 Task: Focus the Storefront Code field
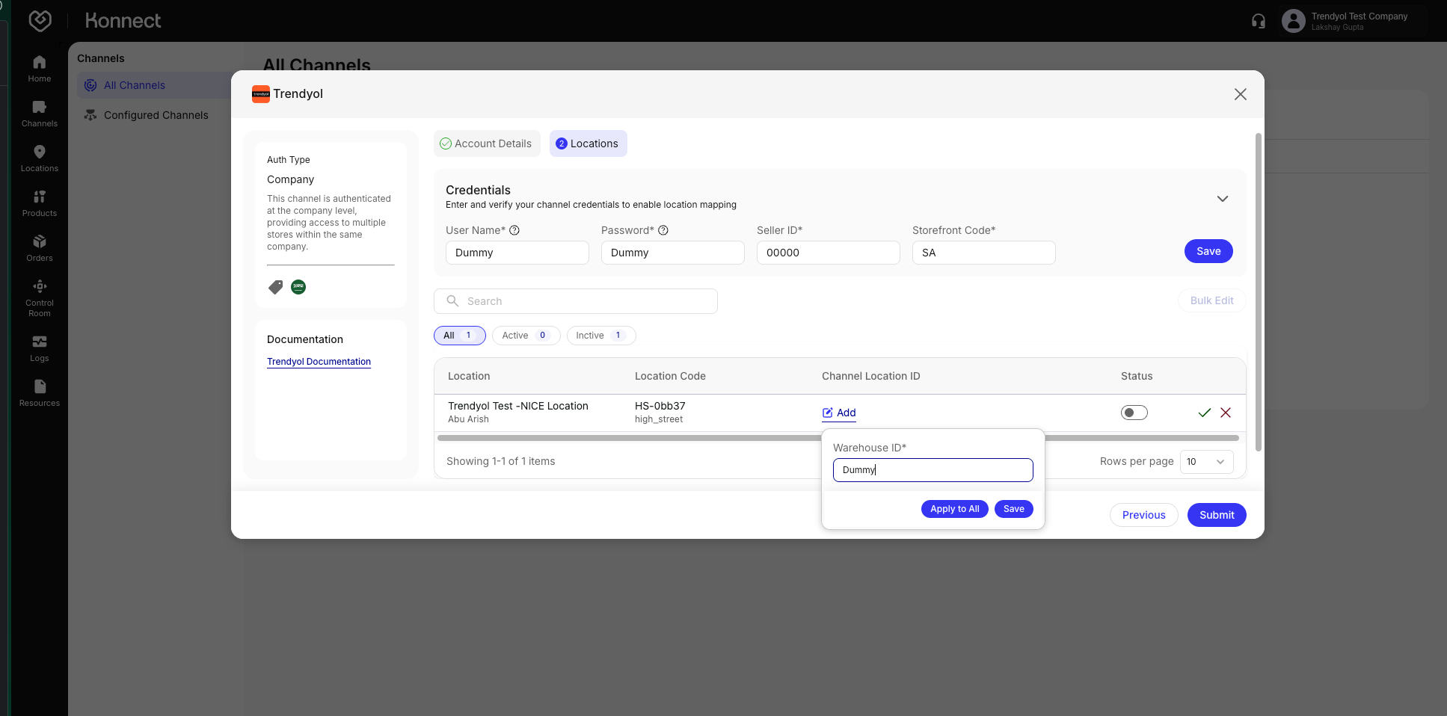(984, 253)
